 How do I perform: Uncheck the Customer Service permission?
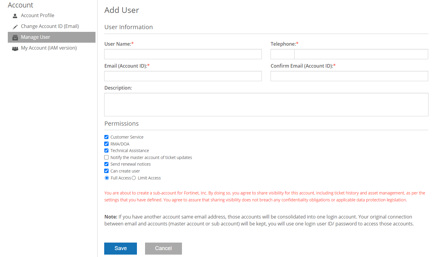point(106,137)
